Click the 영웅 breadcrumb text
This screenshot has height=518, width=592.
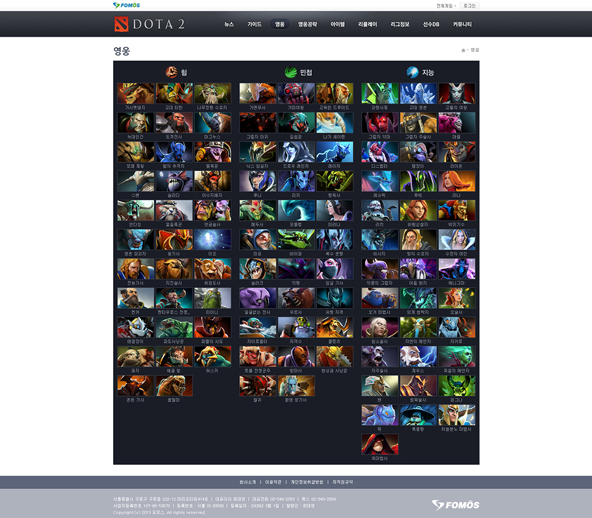click(x=475, y=50)
